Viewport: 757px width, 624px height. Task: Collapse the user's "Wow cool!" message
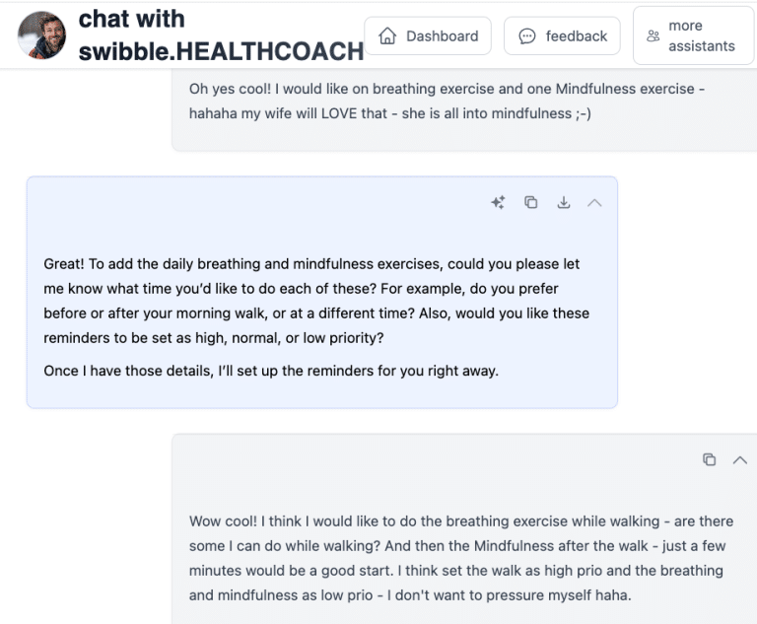(739, 459)
